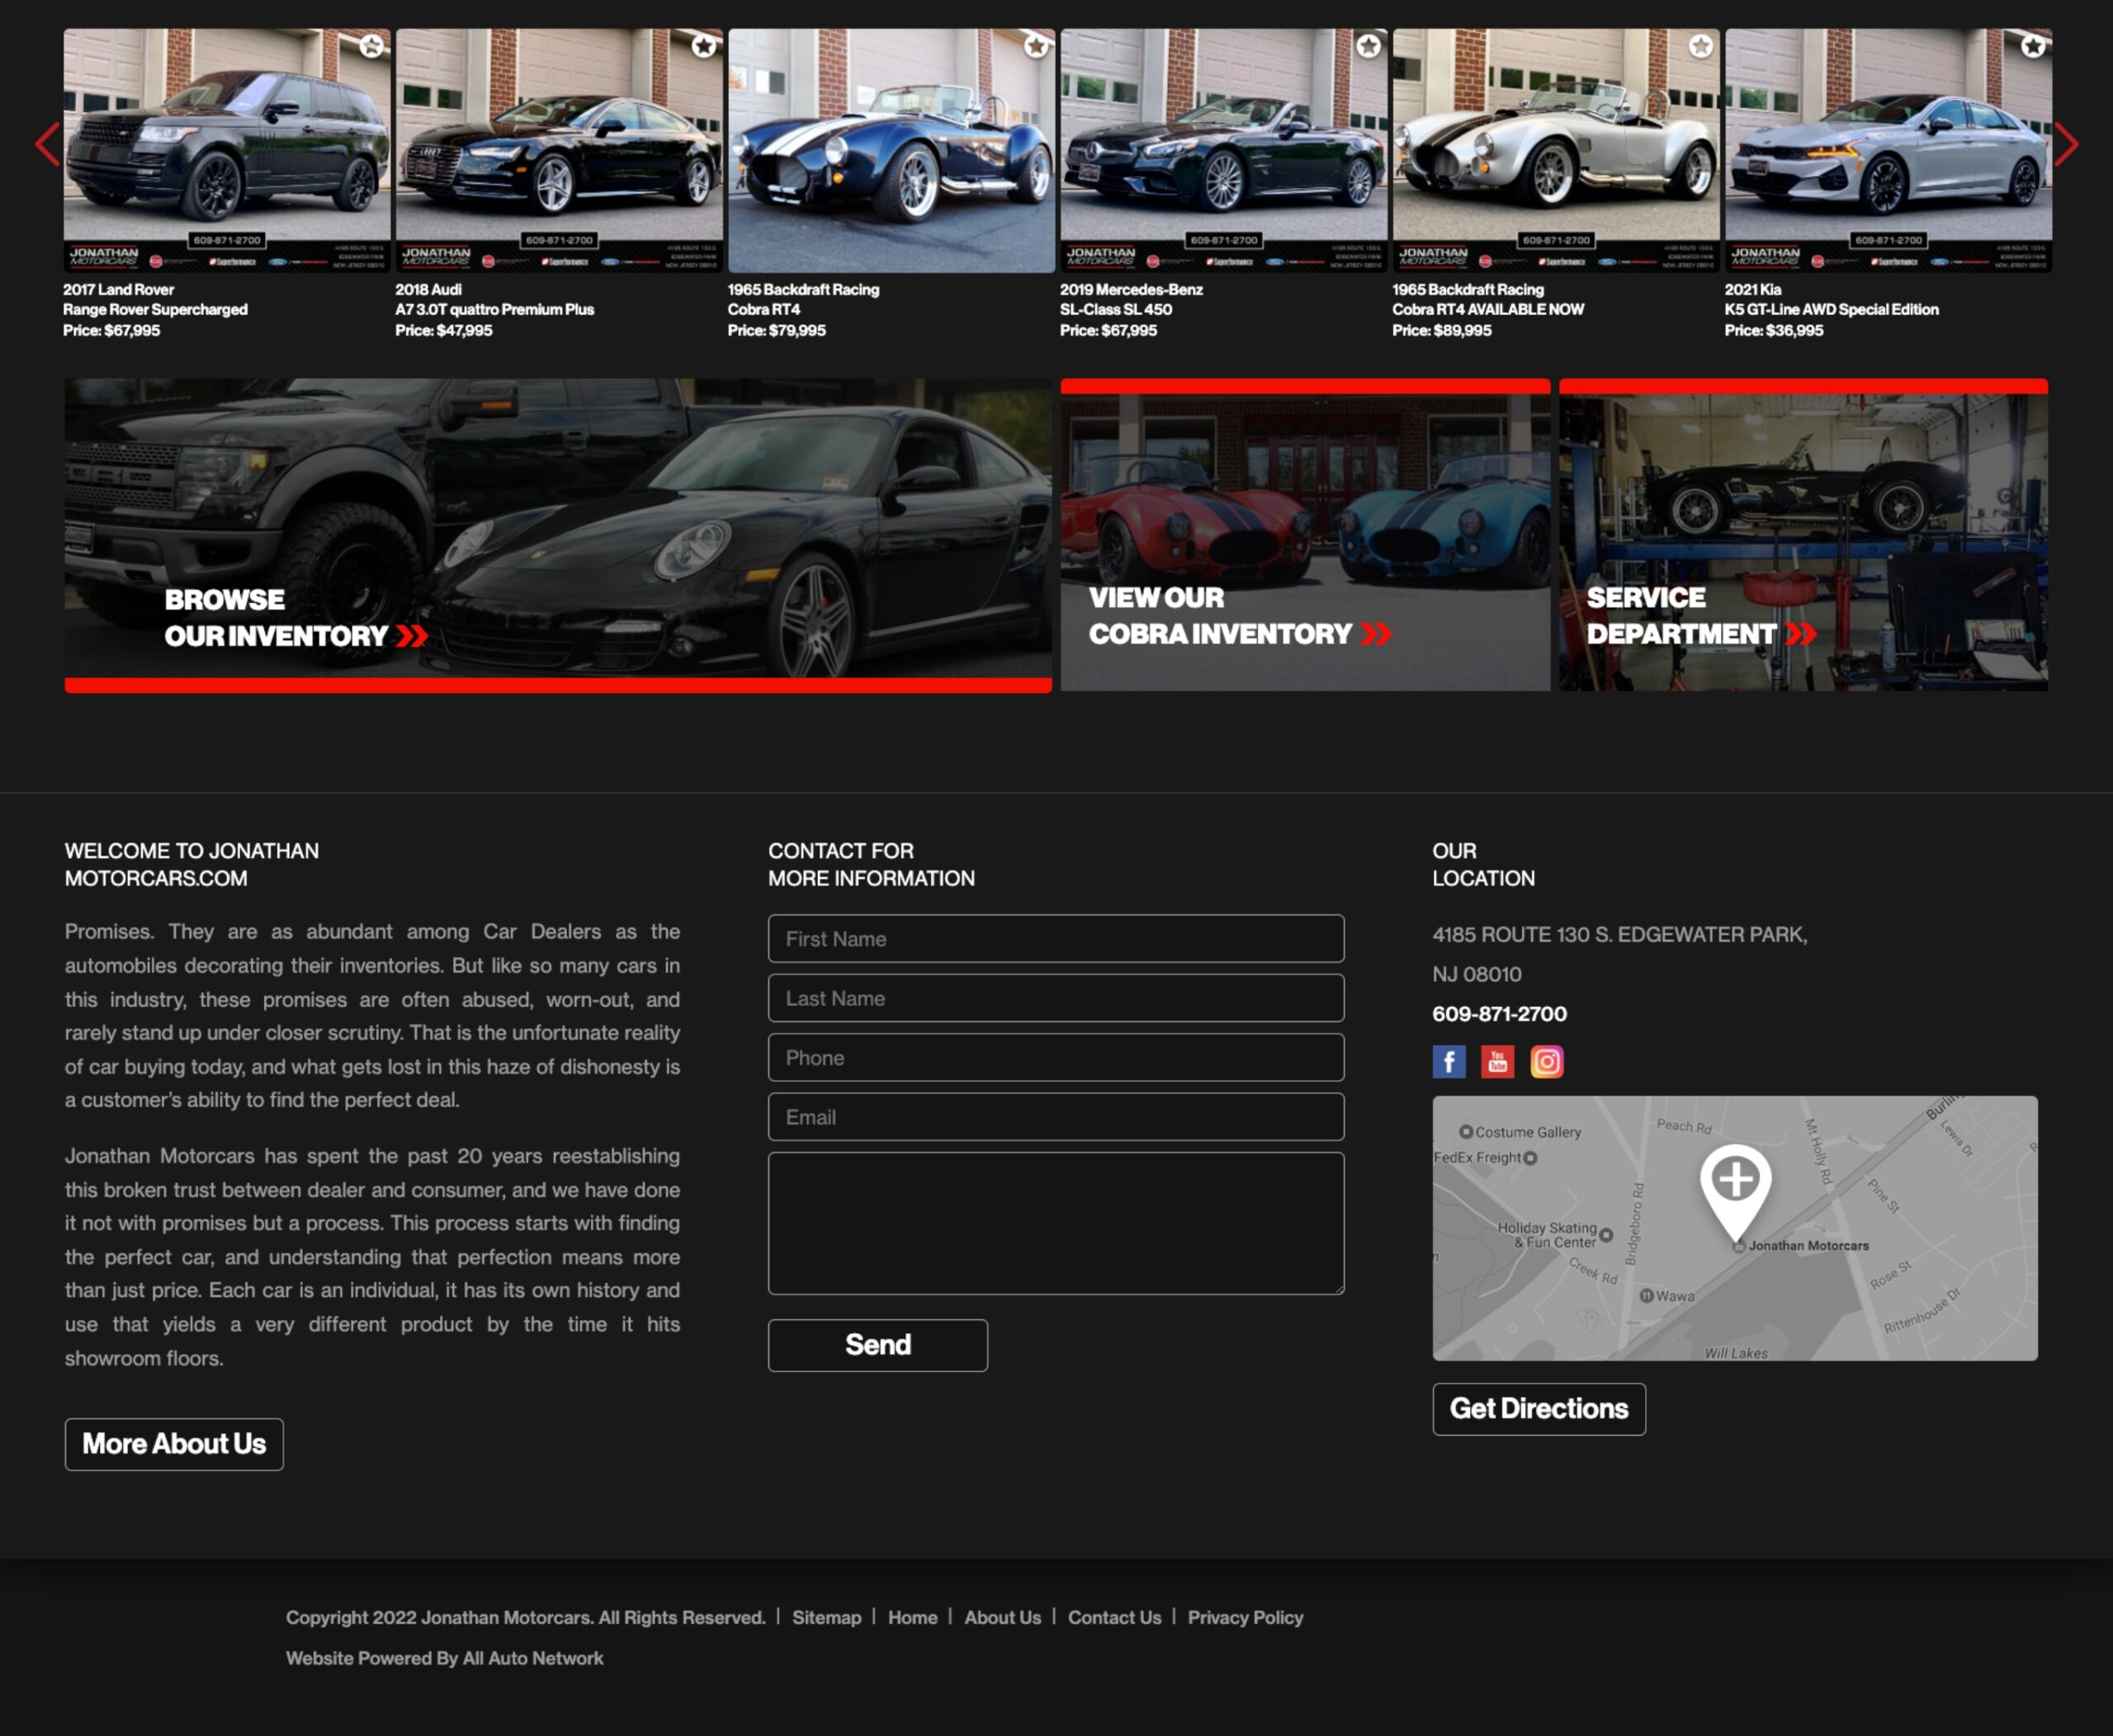Screen dimensions: 2113x1736
Task: Click the Wawa marker on the map
Action: point(1647,1296)
